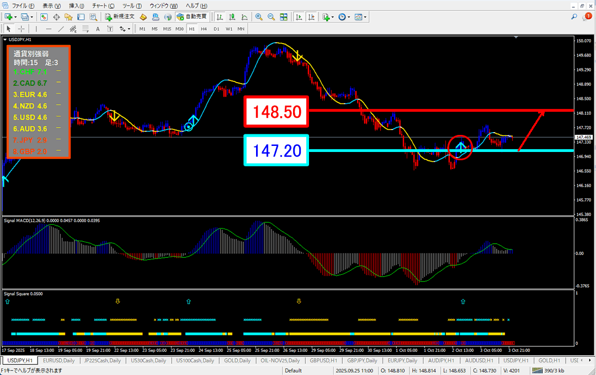Expand the new chart dropdown arrow
This screenshot has width=596, height=375.
15,17
